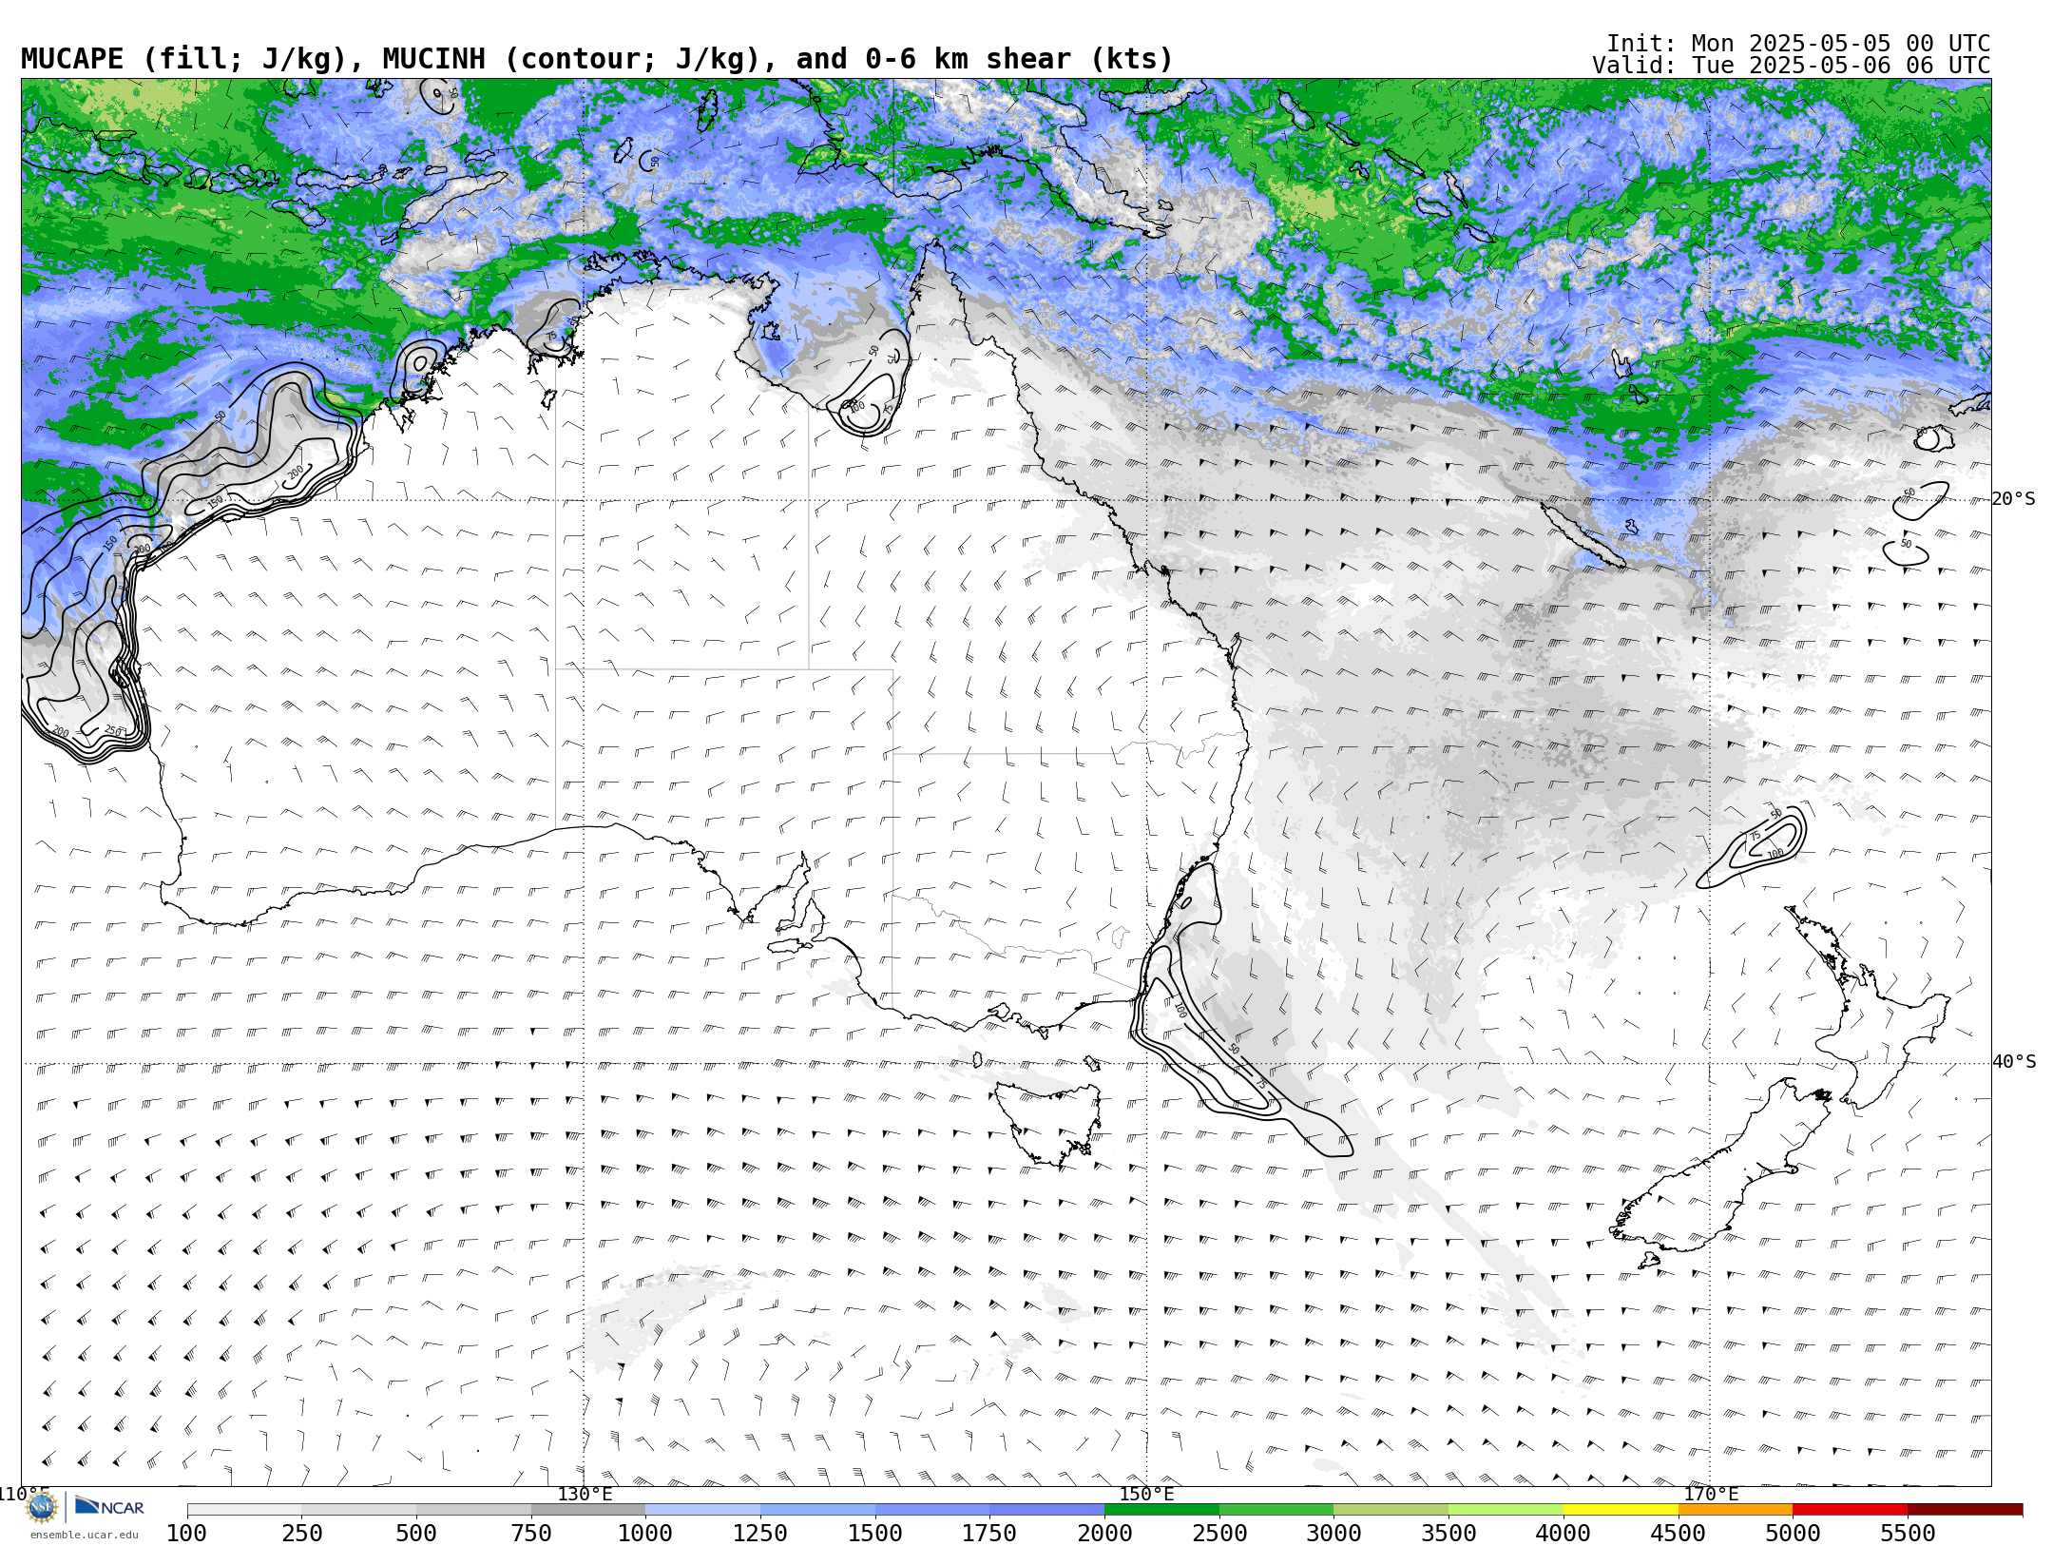This screenshot has width=2053, height=1546.
Task: Click the 40°S latitude label
Action: pyautogui.click(x=2014, y=1062)
